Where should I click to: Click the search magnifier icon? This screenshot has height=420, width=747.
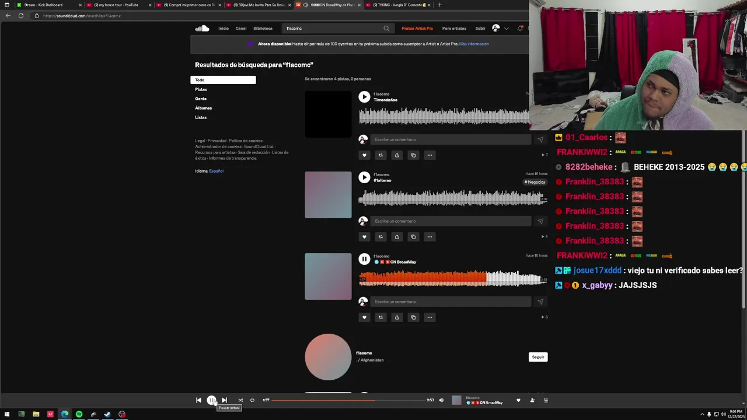click(386, 28)
